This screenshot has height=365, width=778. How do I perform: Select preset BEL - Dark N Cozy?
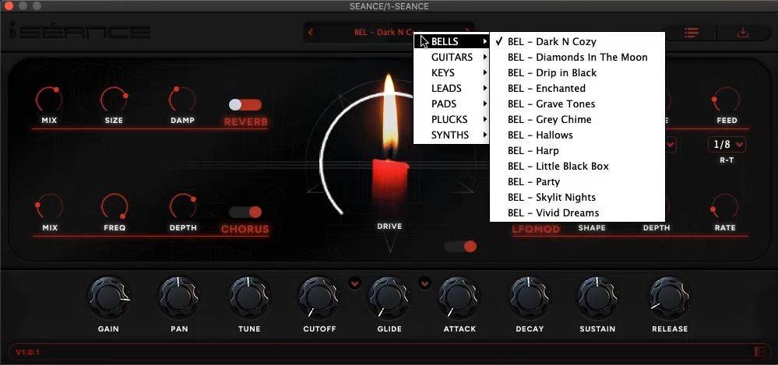click(577, 42)
